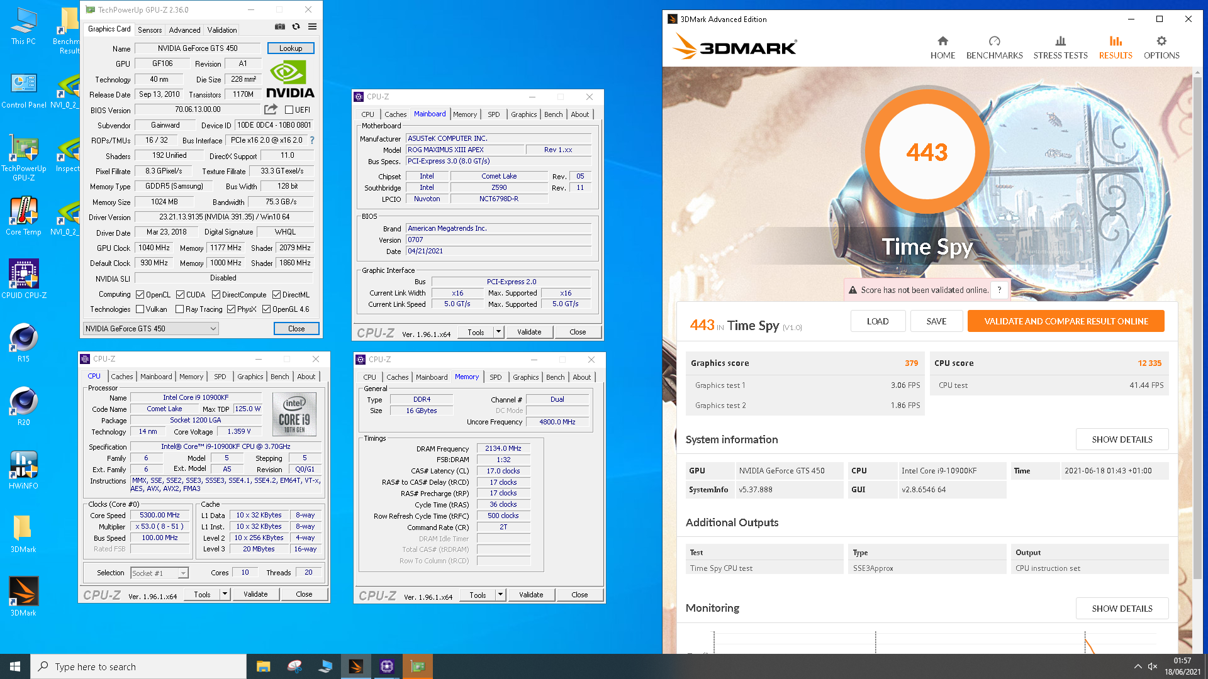
Task: Show hidden system tray icons chevron
Action: [x=1138, y=666]
